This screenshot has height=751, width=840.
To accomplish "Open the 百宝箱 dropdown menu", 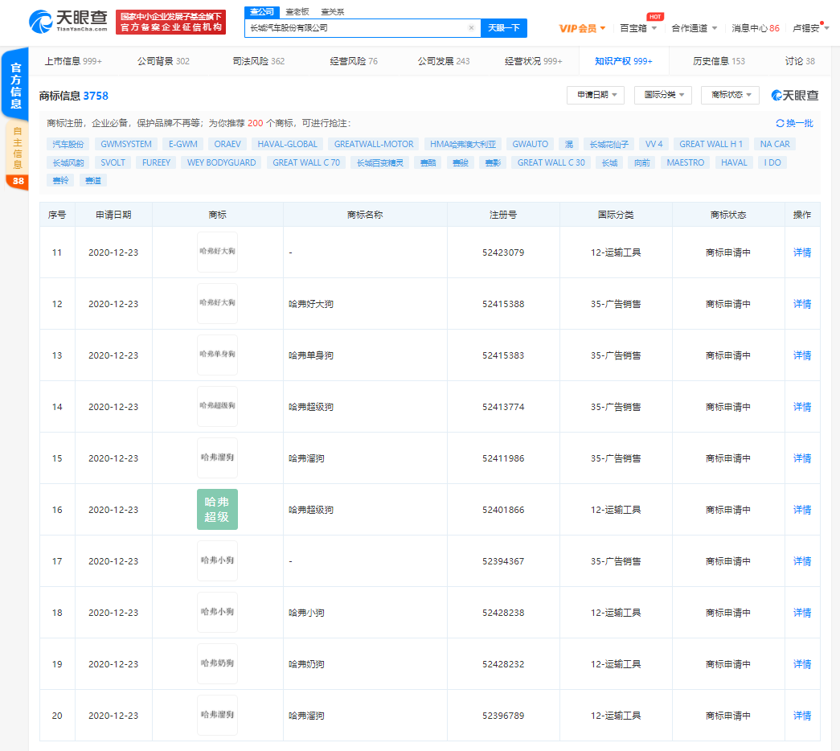I will tap(638, 28).
